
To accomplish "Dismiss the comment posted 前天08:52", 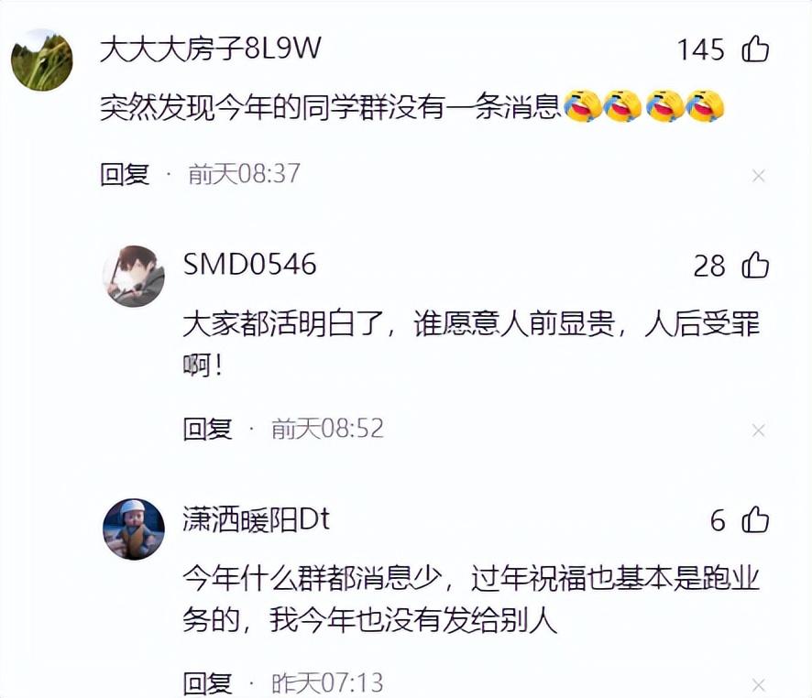I will [759, 430].
